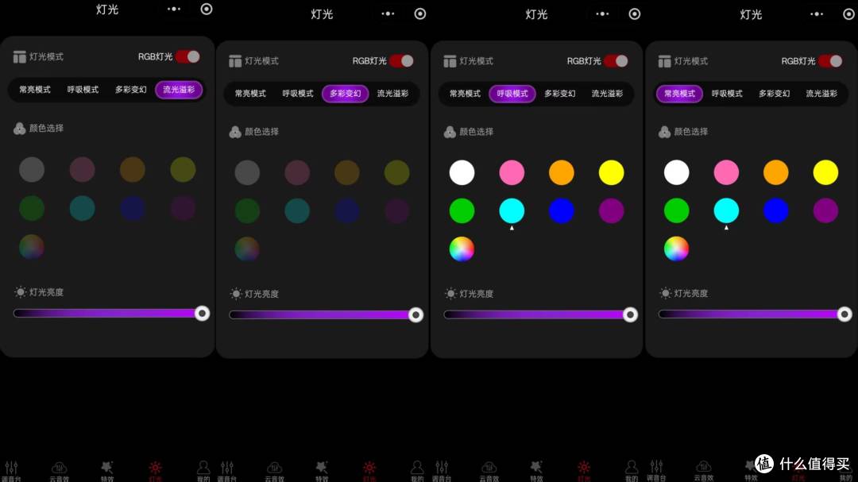Pick green color in 呼吸模式 panel
The image size is (858, 482).
(x=462, y=210)
